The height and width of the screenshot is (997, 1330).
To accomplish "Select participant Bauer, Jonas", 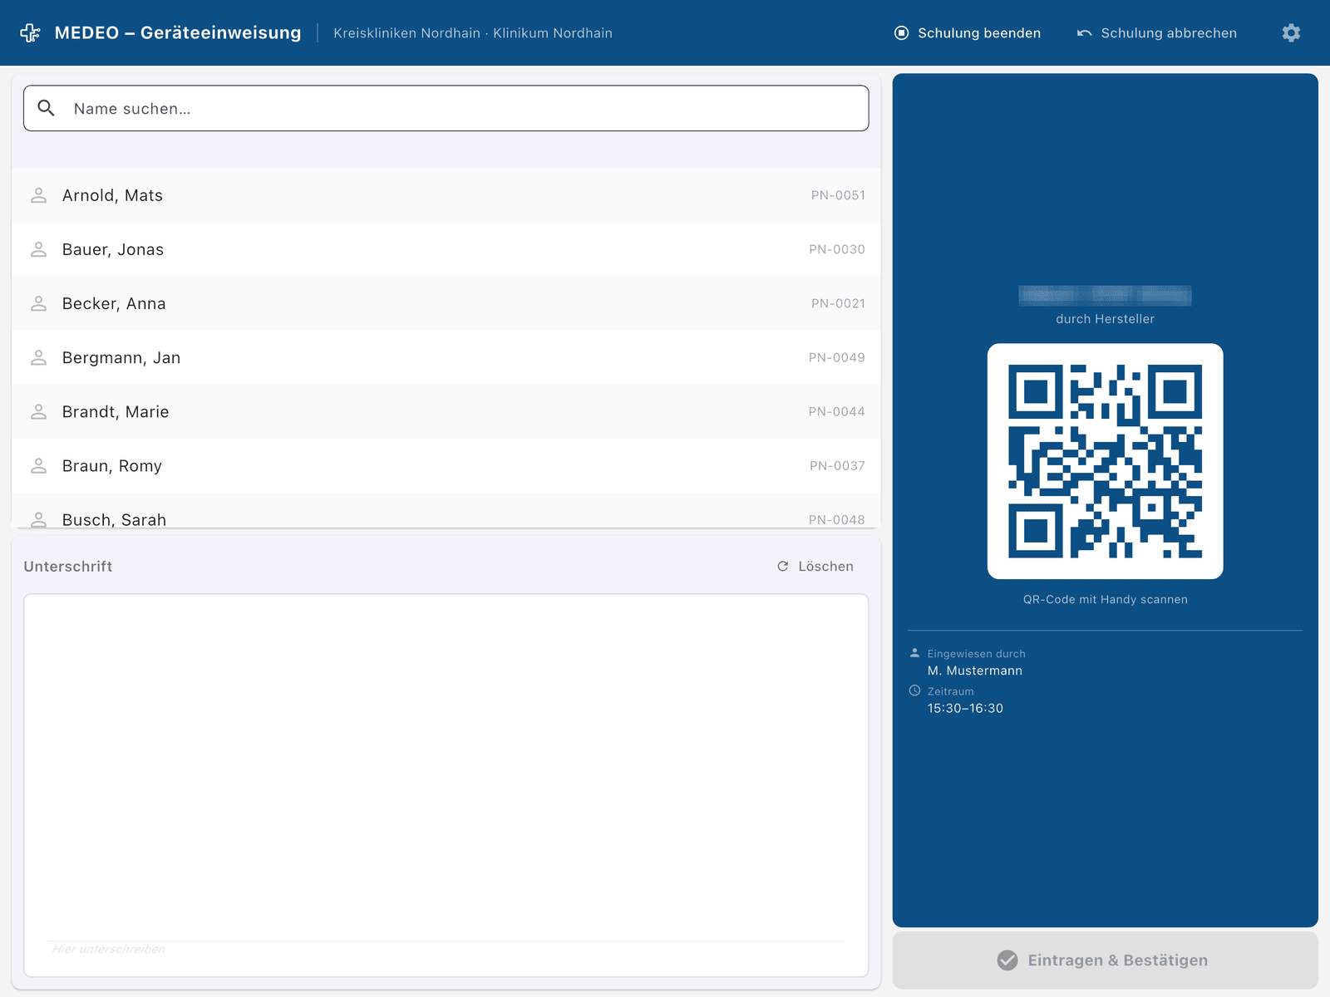I will tap(446, 249).
